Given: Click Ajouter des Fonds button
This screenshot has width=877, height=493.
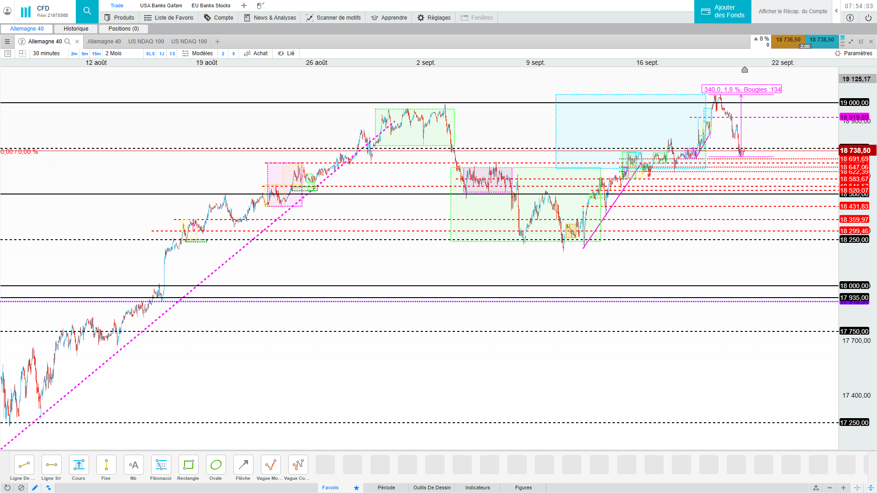Looking at the screenshot, I should (x=723, y=11).
